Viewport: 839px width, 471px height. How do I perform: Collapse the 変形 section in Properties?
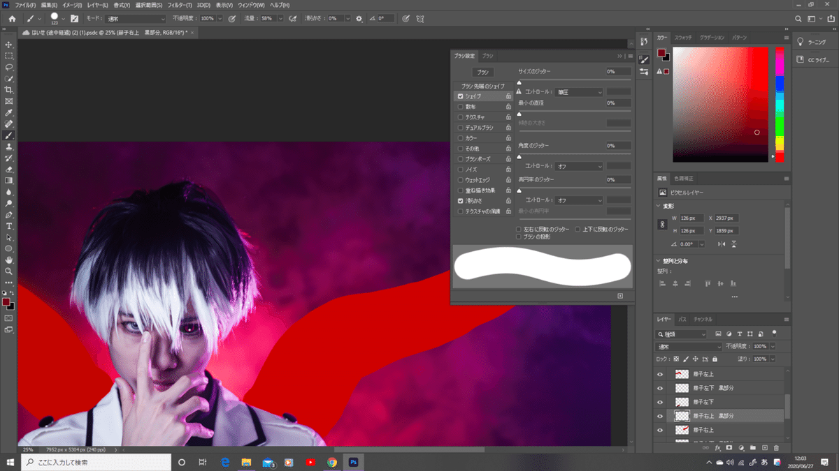click(659, 206)
